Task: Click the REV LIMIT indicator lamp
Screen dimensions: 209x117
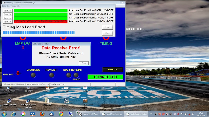Action: coord(51,75)
